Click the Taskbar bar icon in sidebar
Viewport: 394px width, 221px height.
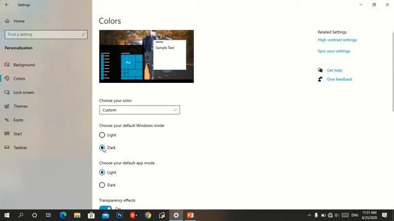7,147
